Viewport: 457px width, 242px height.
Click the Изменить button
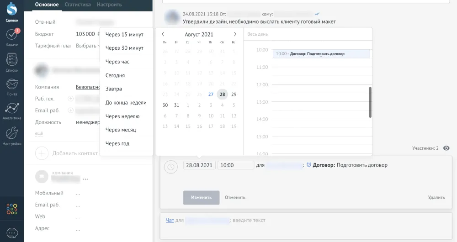201,197
